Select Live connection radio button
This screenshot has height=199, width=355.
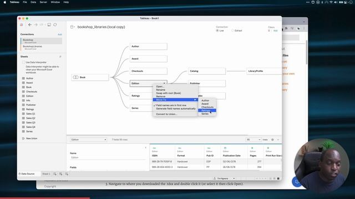[x=217, y=30]
